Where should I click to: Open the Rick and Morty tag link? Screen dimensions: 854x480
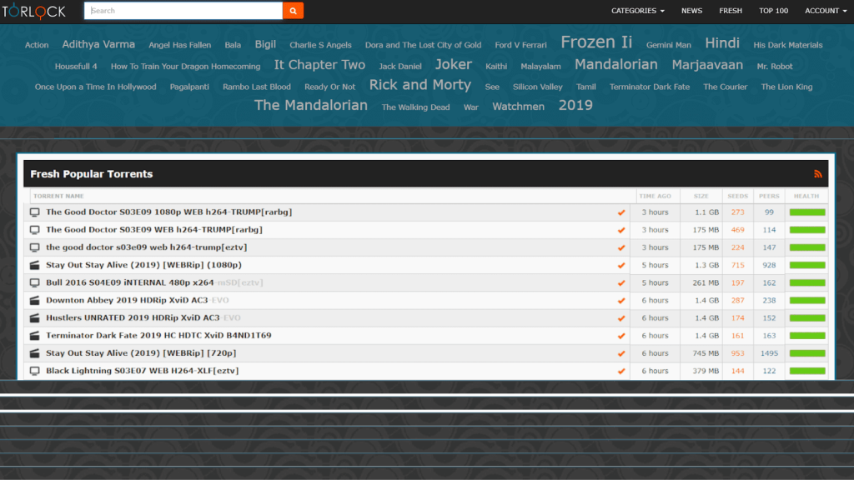(x=420, y=85)
